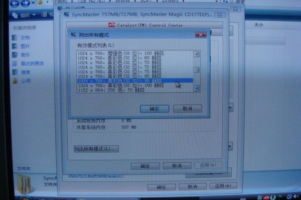The image size is (301, 200).
Task: Select the highlighted 1024 x 768 mode
Action: click(135, 81)
